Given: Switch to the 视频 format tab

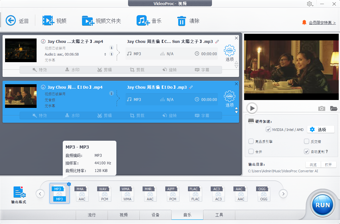Looking at the screenshot, I should click(124, 215).
